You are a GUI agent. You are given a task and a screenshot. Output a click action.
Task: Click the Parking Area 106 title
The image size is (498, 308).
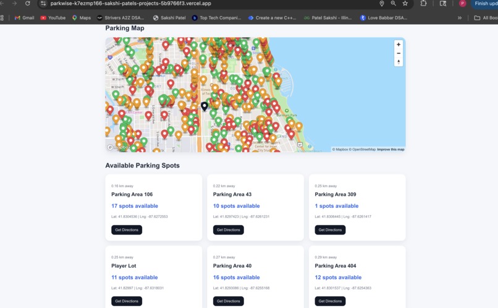point(132,194)
